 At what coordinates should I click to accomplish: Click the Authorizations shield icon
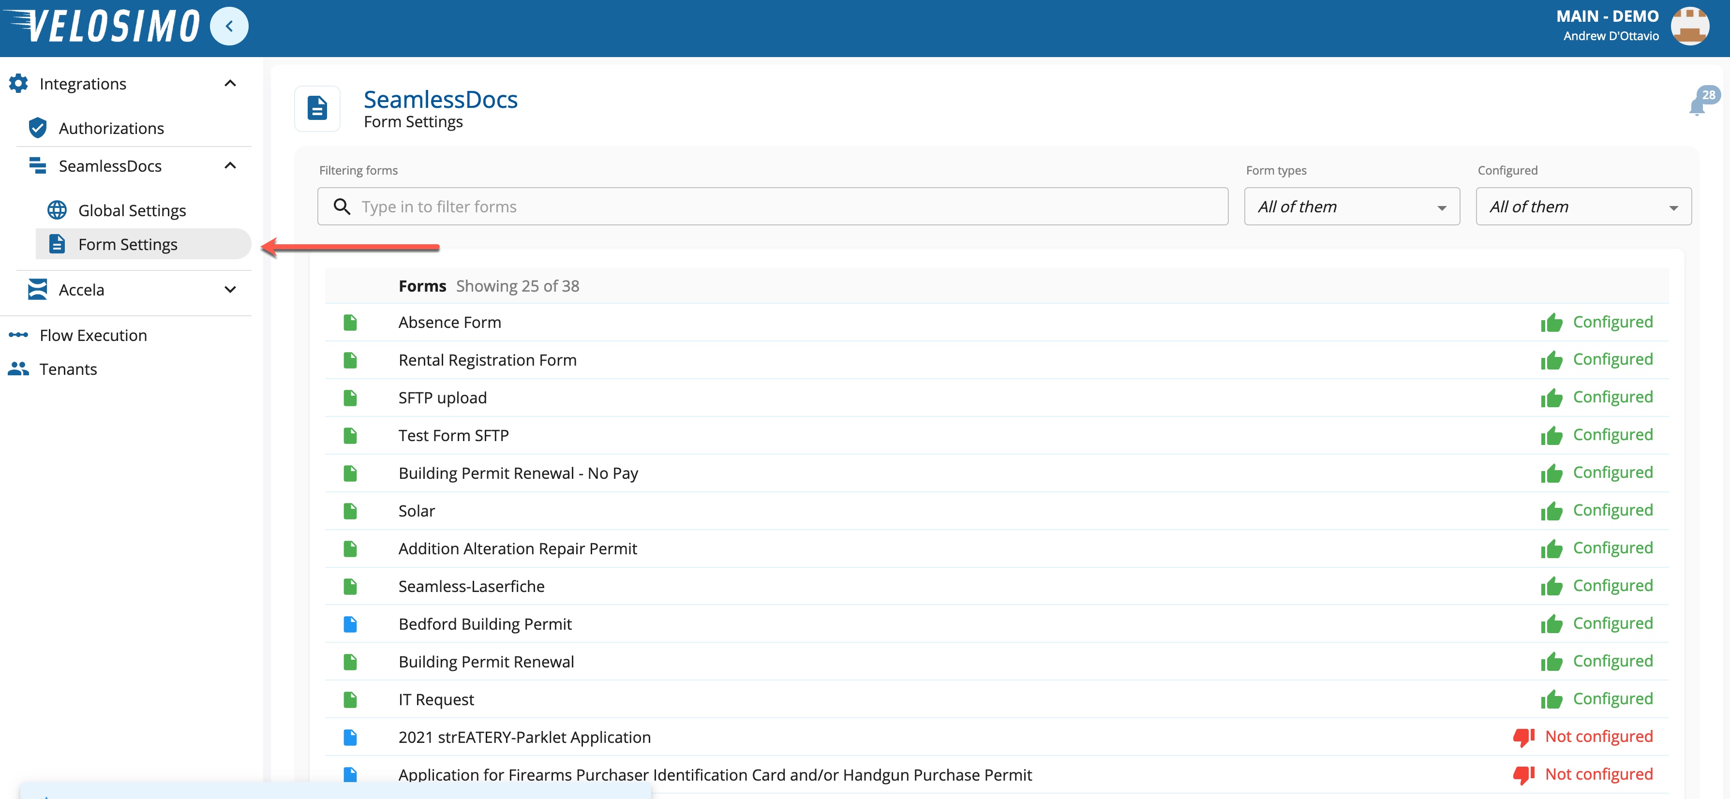(x=38, y=128)
